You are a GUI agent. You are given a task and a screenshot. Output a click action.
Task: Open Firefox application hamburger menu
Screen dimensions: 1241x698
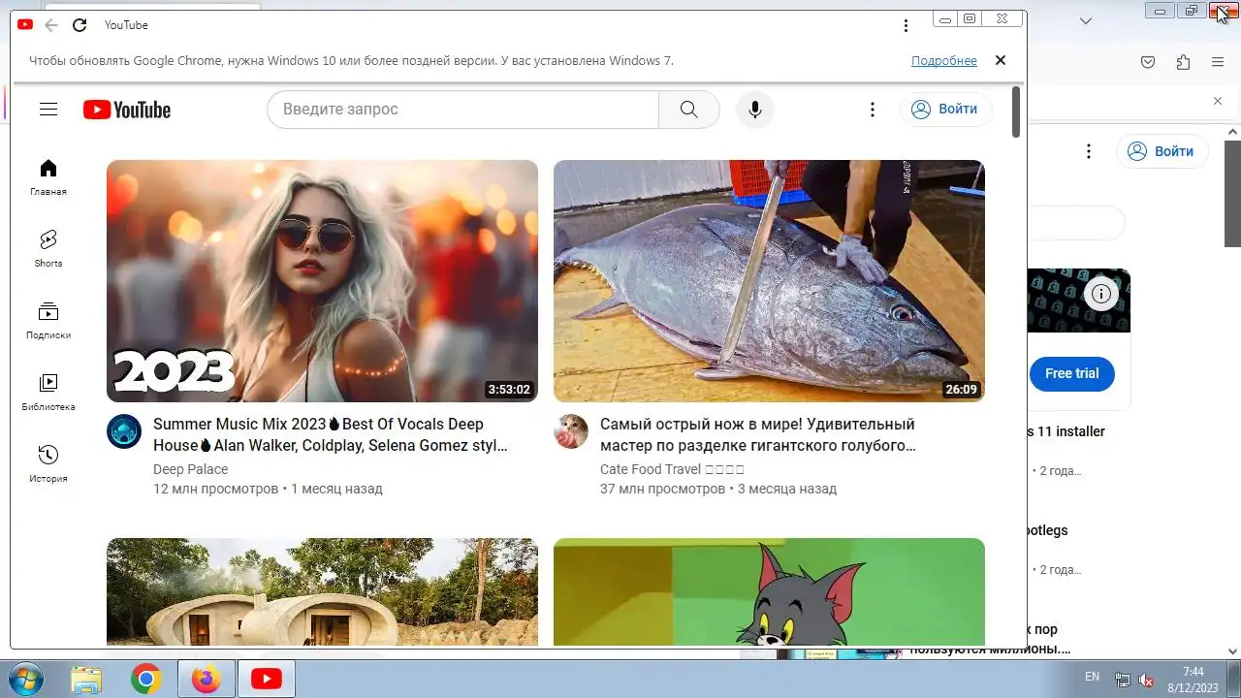(x=1218, y=62)
